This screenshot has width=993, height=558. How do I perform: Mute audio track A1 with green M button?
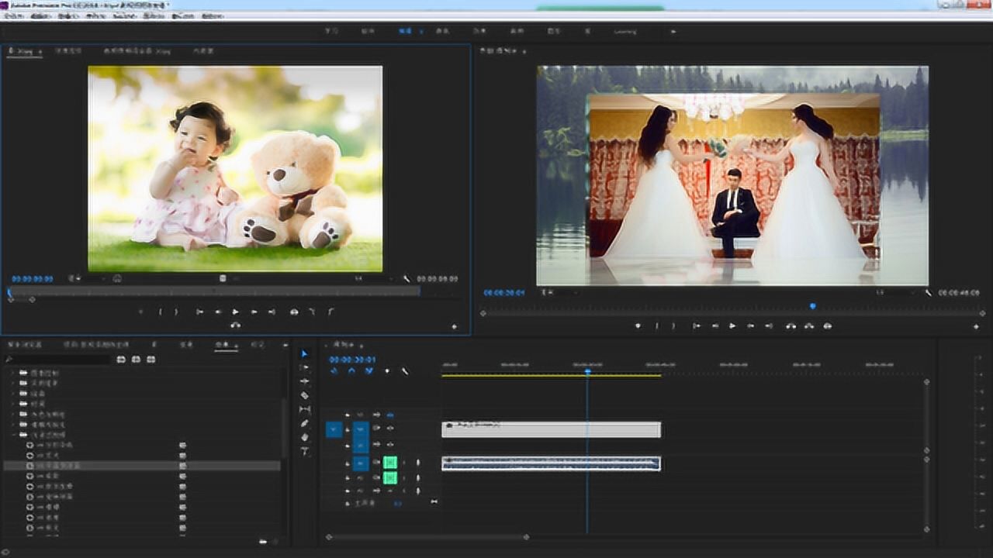pos(390,463)
